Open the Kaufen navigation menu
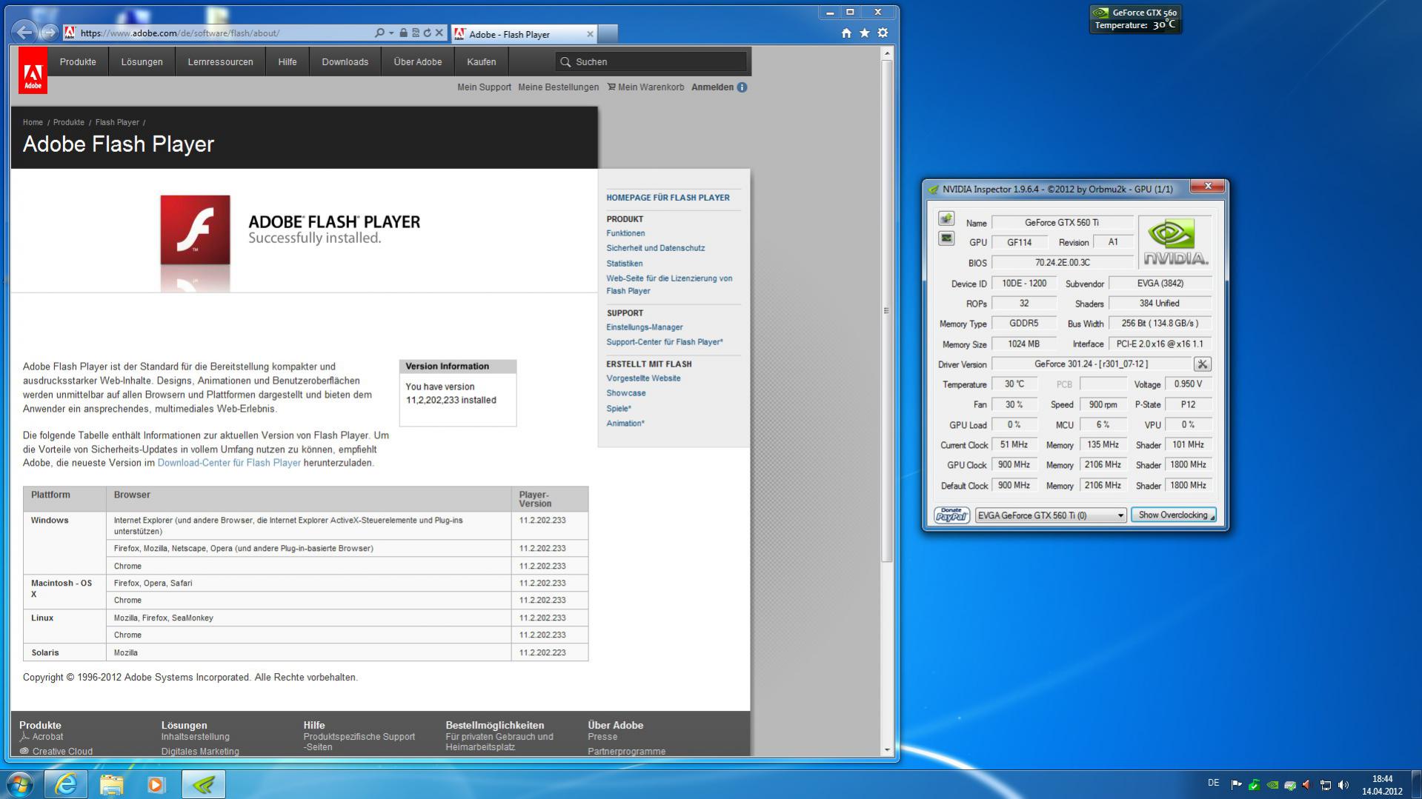Viewport: 1422px width, 799px height. click(x=482, y=62)
